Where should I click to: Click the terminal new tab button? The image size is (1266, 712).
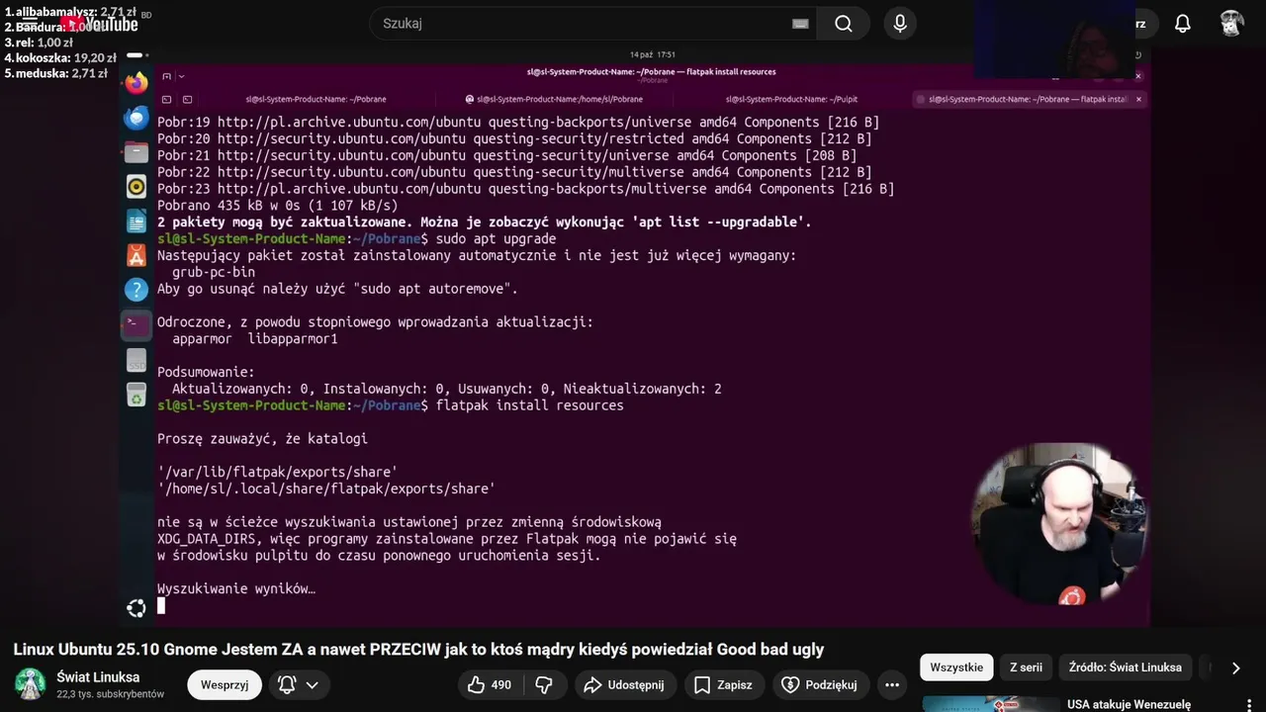click(x=166, y=76)
